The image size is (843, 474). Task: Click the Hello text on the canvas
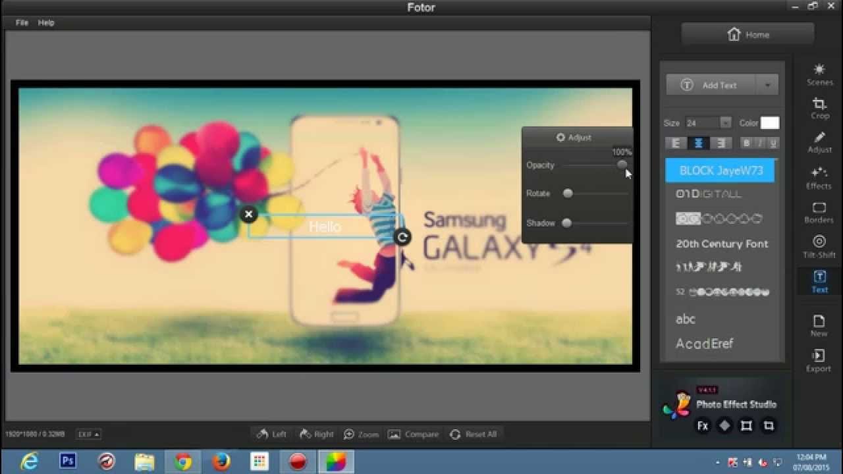pyautogui.click(x=325, y=227)
